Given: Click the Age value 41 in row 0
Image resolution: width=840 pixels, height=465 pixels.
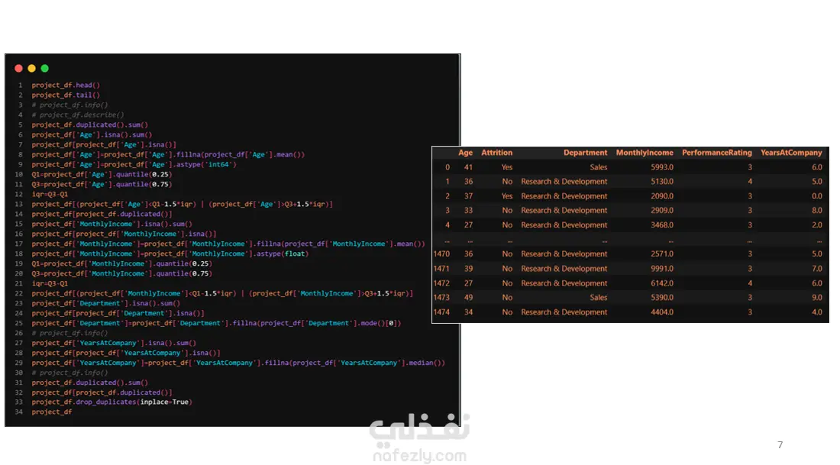Looking at the screenshot, I should pos(468,167).
